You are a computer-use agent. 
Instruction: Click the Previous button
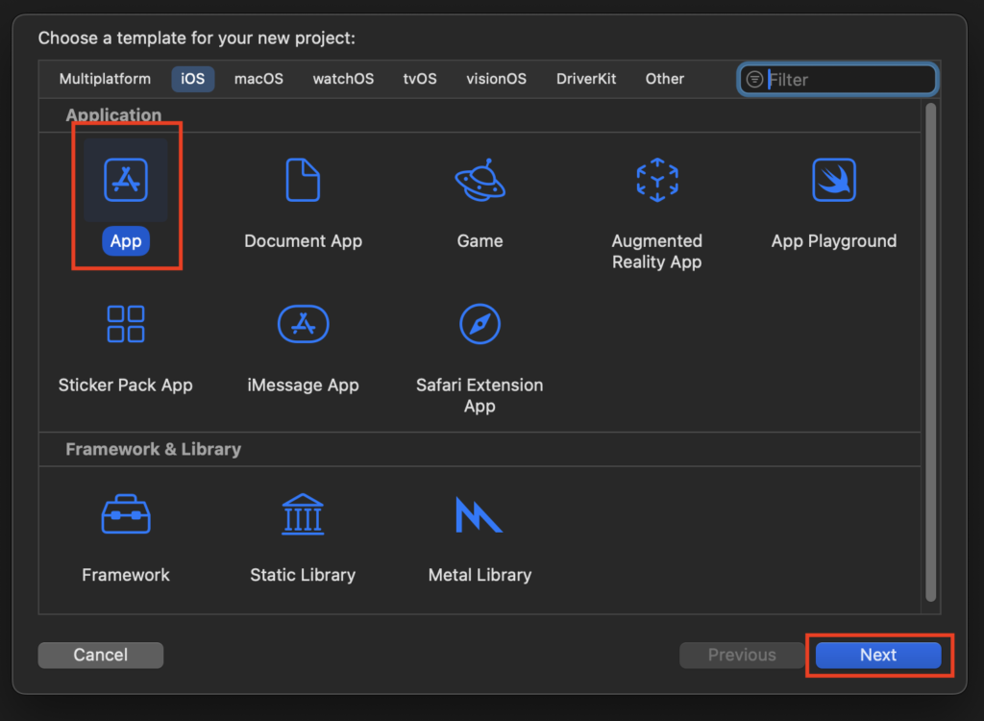coord(742,655)
